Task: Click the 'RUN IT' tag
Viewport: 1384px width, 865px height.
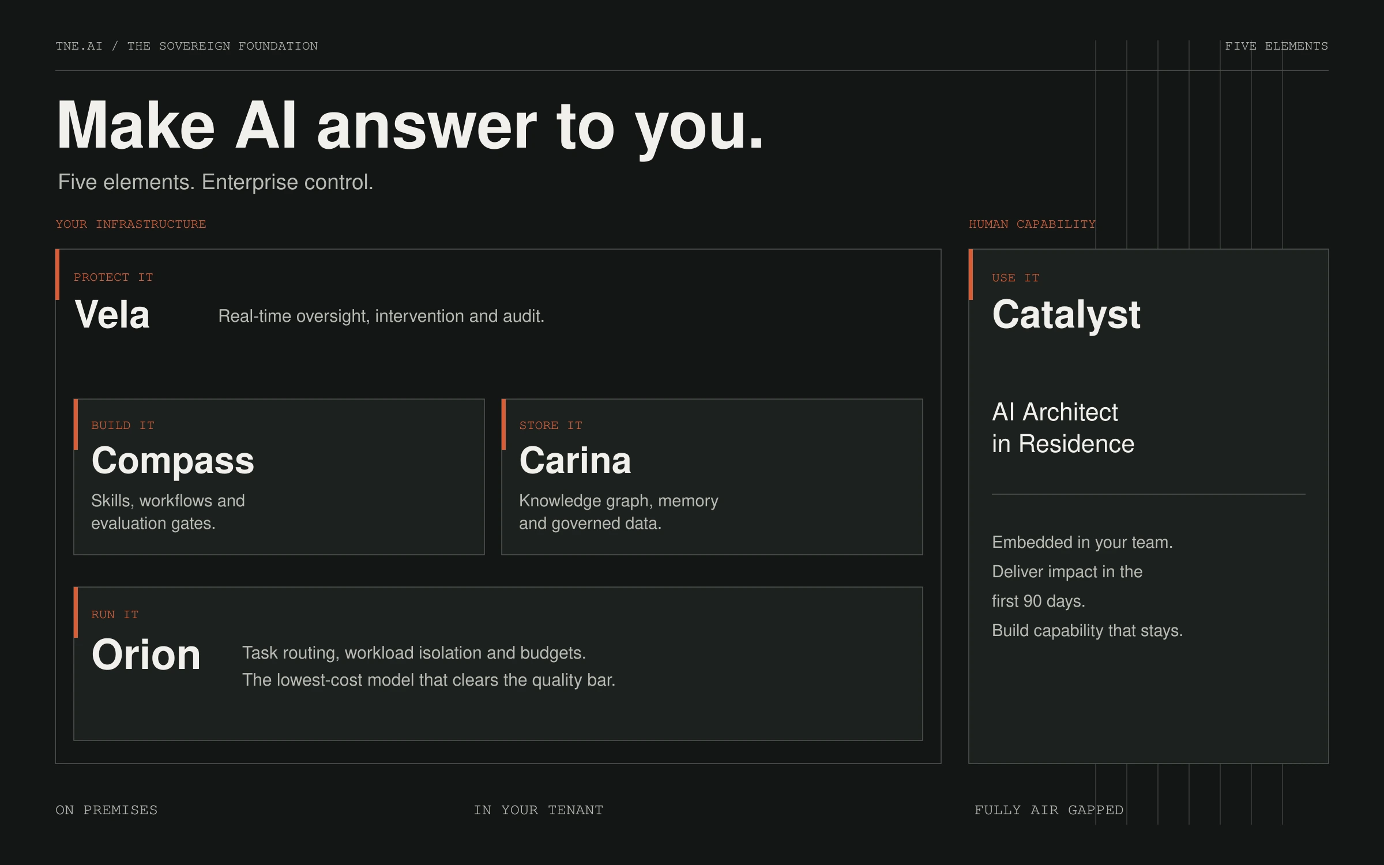Action: click(115, 615)
